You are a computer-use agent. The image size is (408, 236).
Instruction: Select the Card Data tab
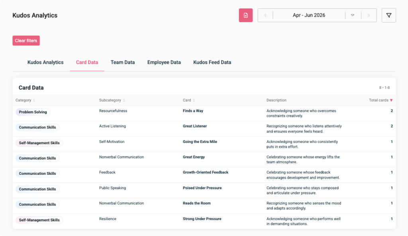[x=87, y=62]
